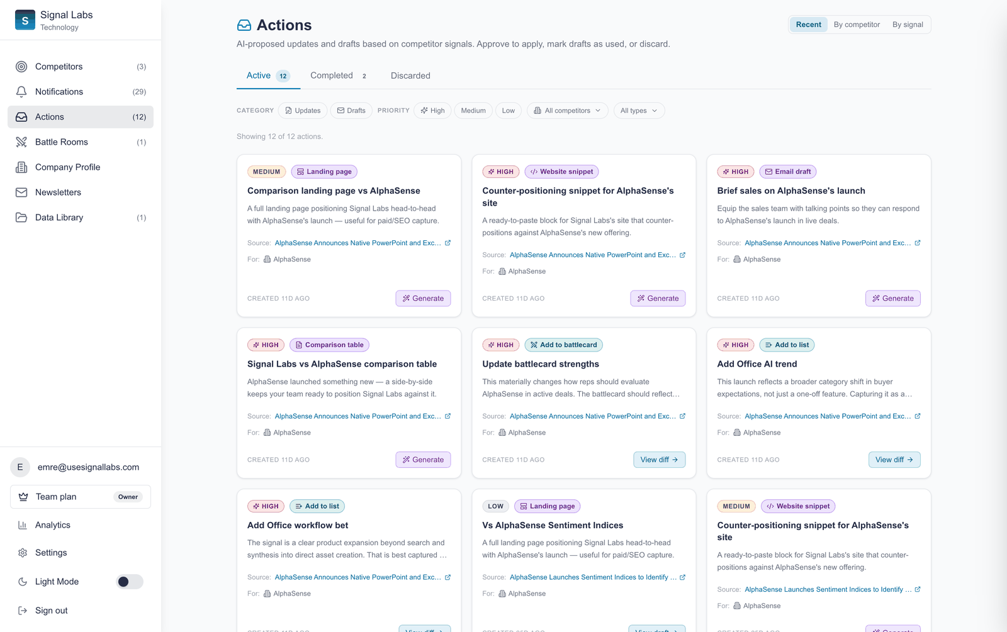
Task: Generate the Signal Labs vs AlphaSense comparison table
Action: coord(423,460)
